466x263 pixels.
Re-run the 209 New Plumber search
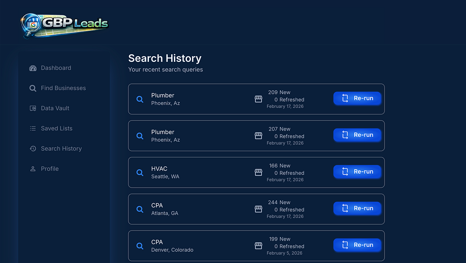(357, 98)
